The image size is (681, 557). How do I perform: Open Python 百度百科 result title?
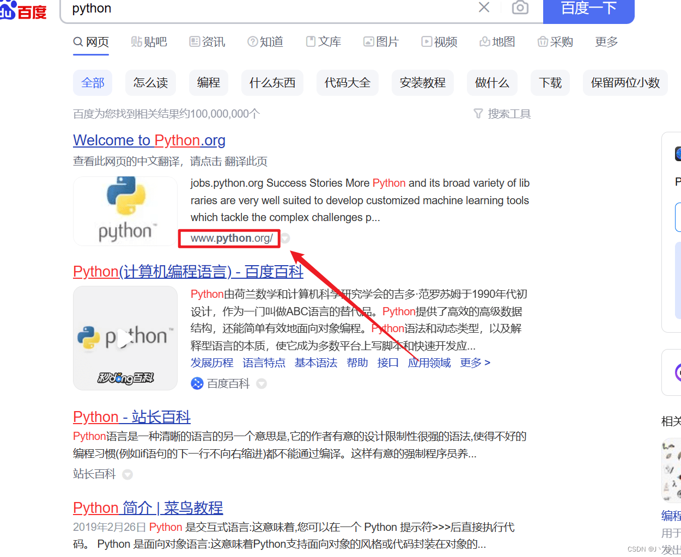point(188,272)
